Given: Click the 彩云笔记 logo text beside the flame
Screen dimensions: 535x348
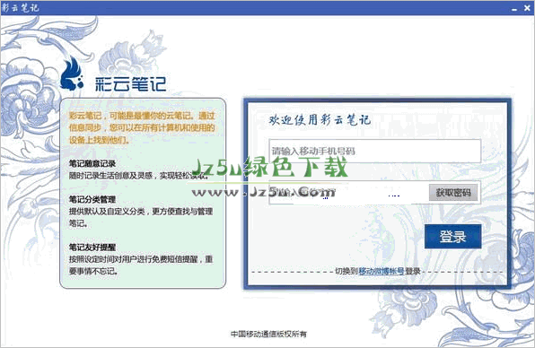Looking at the screenshot, I should [131, 83].
